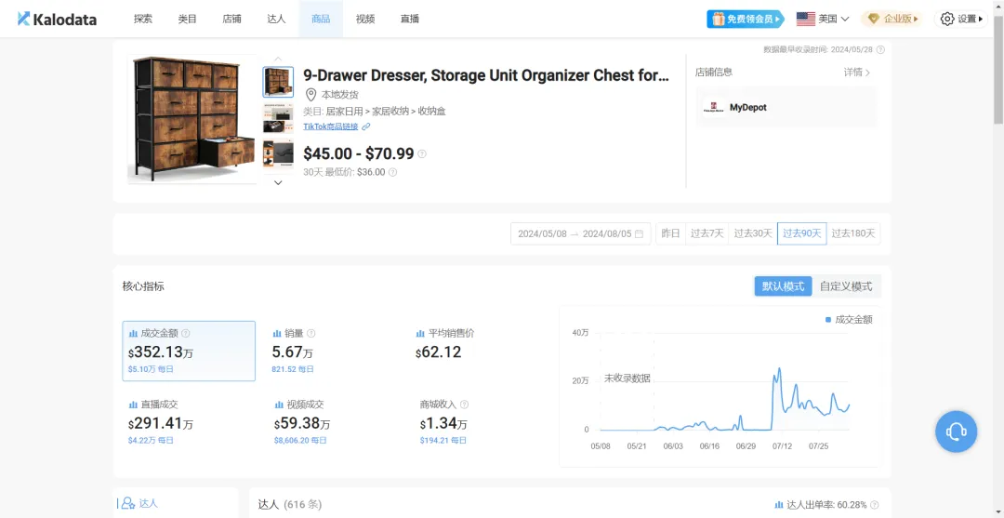Click bar chart icon beside 直播成交
The image size is (1004, 518).
(x=133, y=405)
